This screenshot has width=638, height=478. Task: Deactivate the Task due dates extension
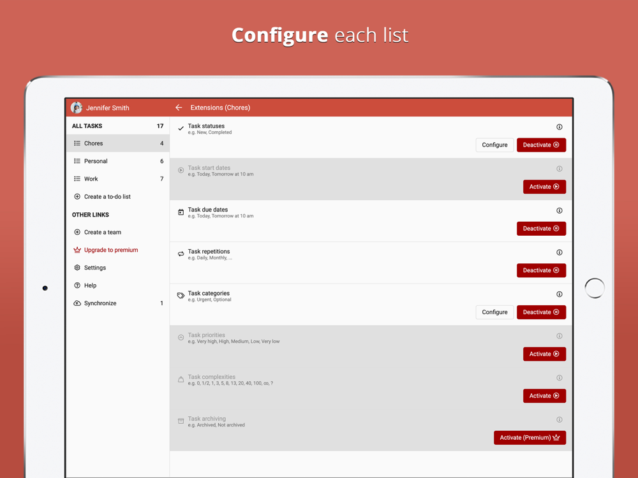[541, 229]
